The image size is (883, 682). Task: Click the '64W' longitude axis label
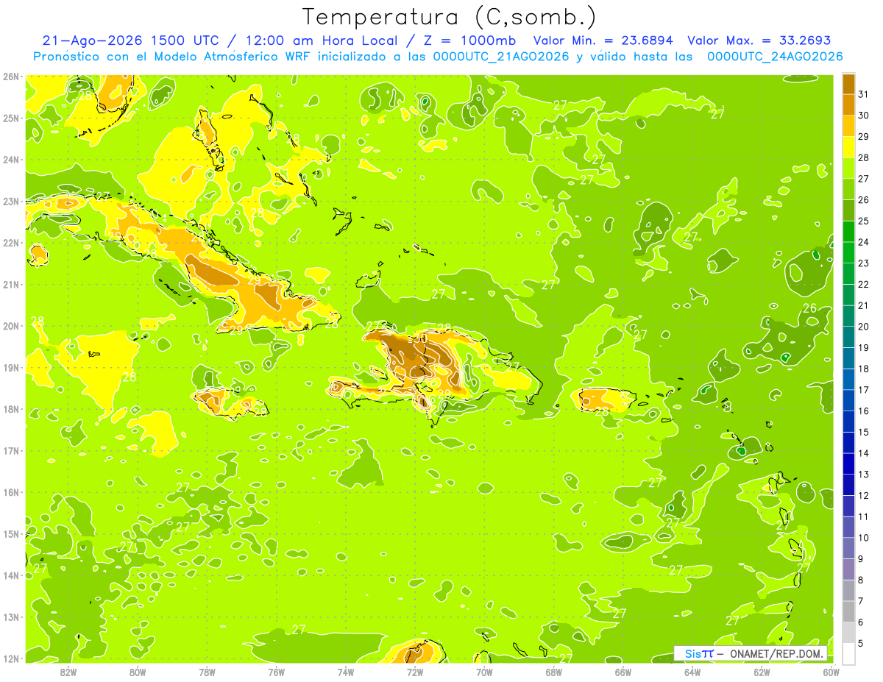pos(692,672)
